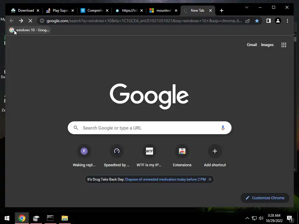Close the New Tab tab

[x=211, y=11]
